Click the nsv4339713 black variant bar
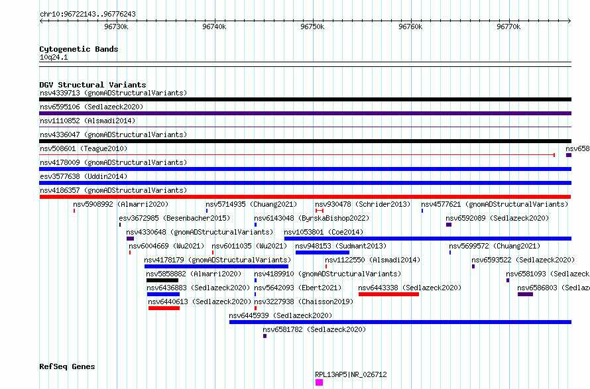The width and height of the screenshot is (590, 389). (305, 99)
